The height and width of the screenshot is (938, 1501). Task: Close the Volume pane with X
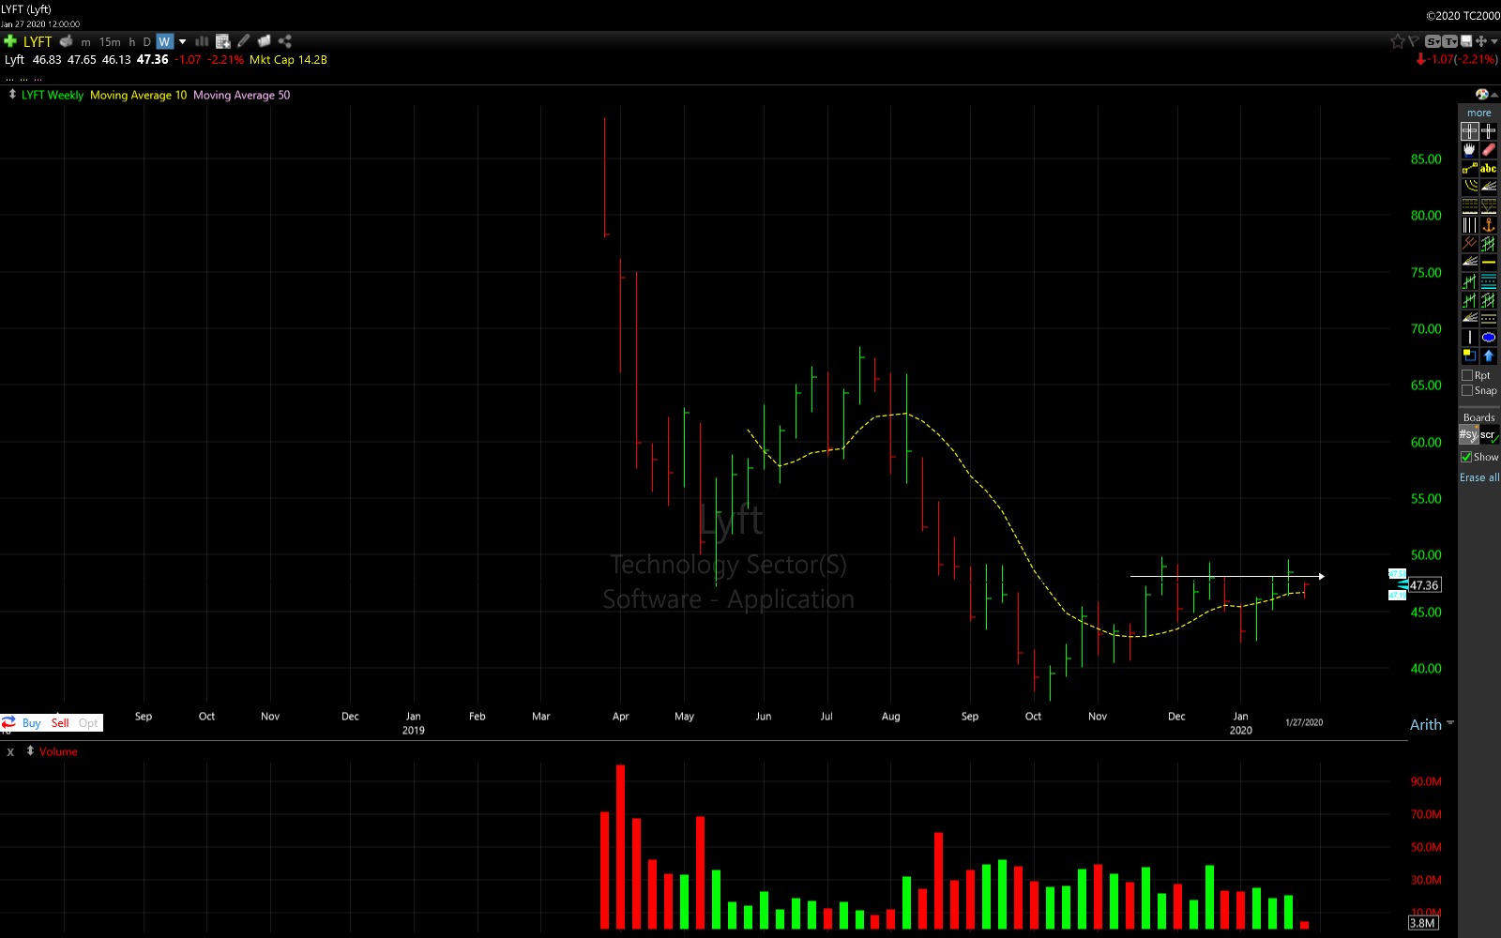coord(10,751)
